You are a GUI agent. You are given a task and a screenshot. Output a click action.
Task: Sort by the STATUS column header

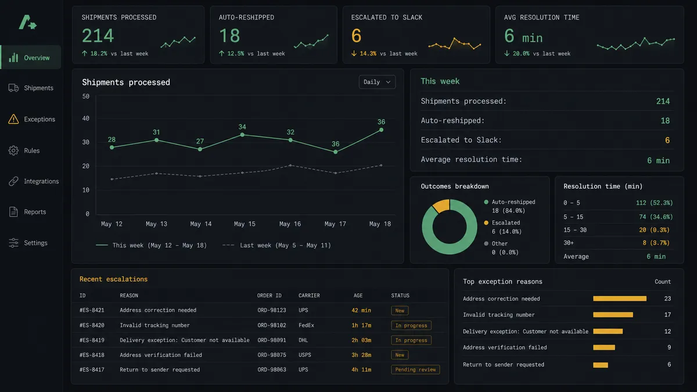pos(401,296)
